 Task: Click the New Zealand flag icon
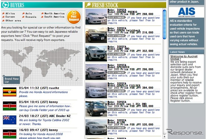click(x=10, y=120)
